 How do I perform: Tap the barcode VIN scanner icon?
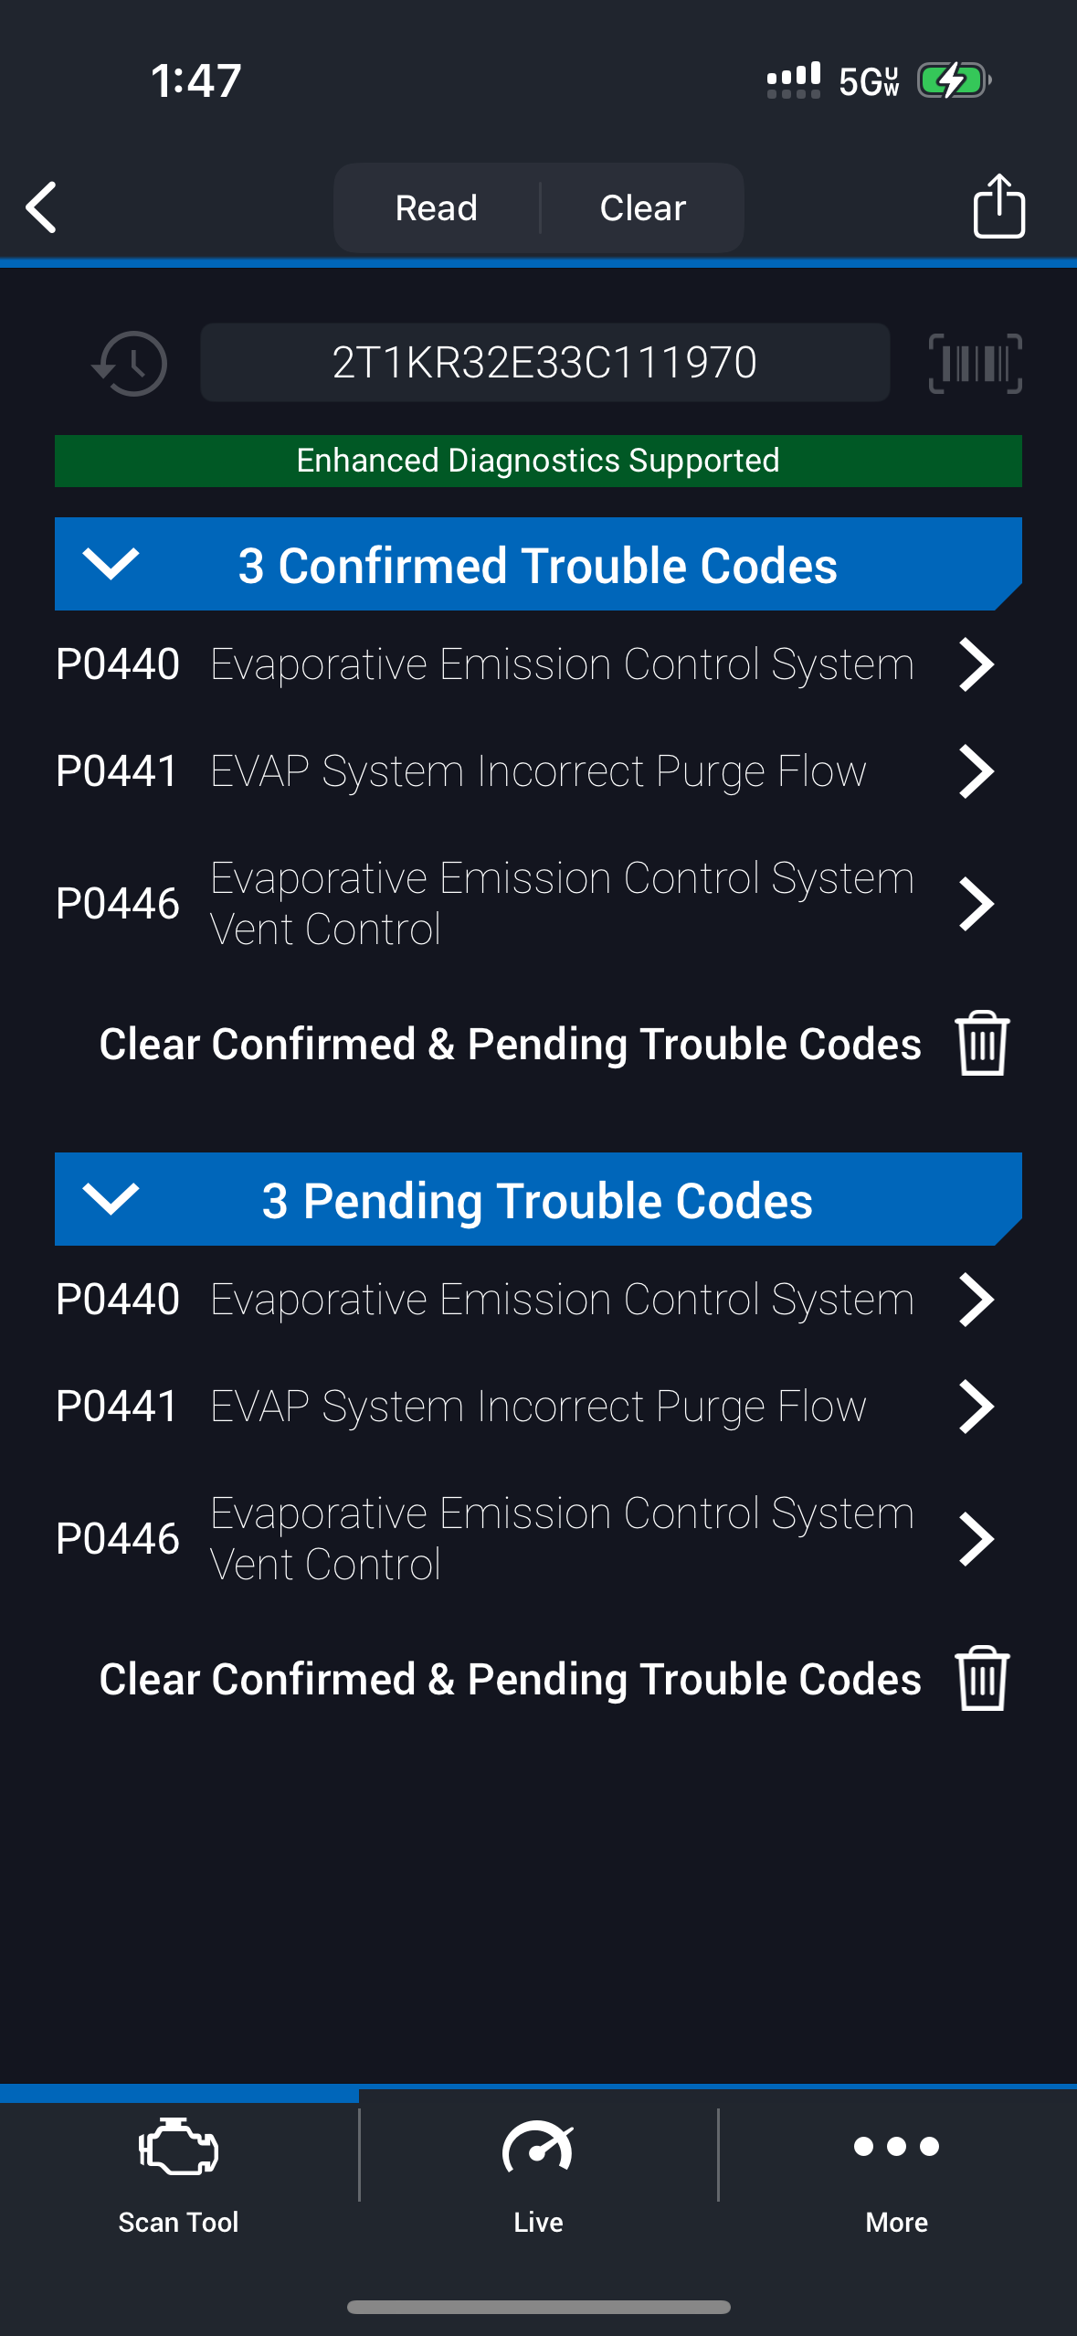(x=975, y=364)
